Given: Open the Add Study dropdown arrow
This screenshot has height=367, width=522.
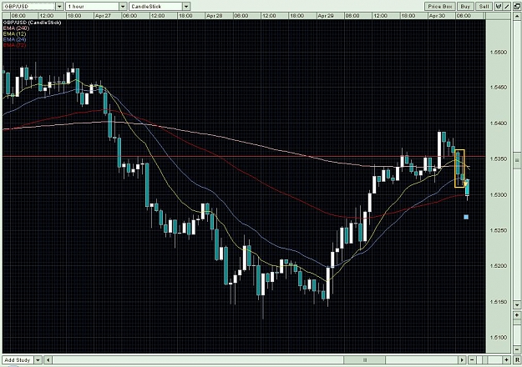Looking at the screenshot, I should coord(38,360).
